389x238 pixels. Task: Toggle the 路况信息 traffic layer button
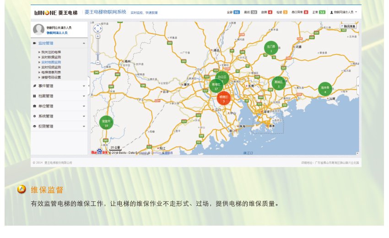click(x=348, y=26)
